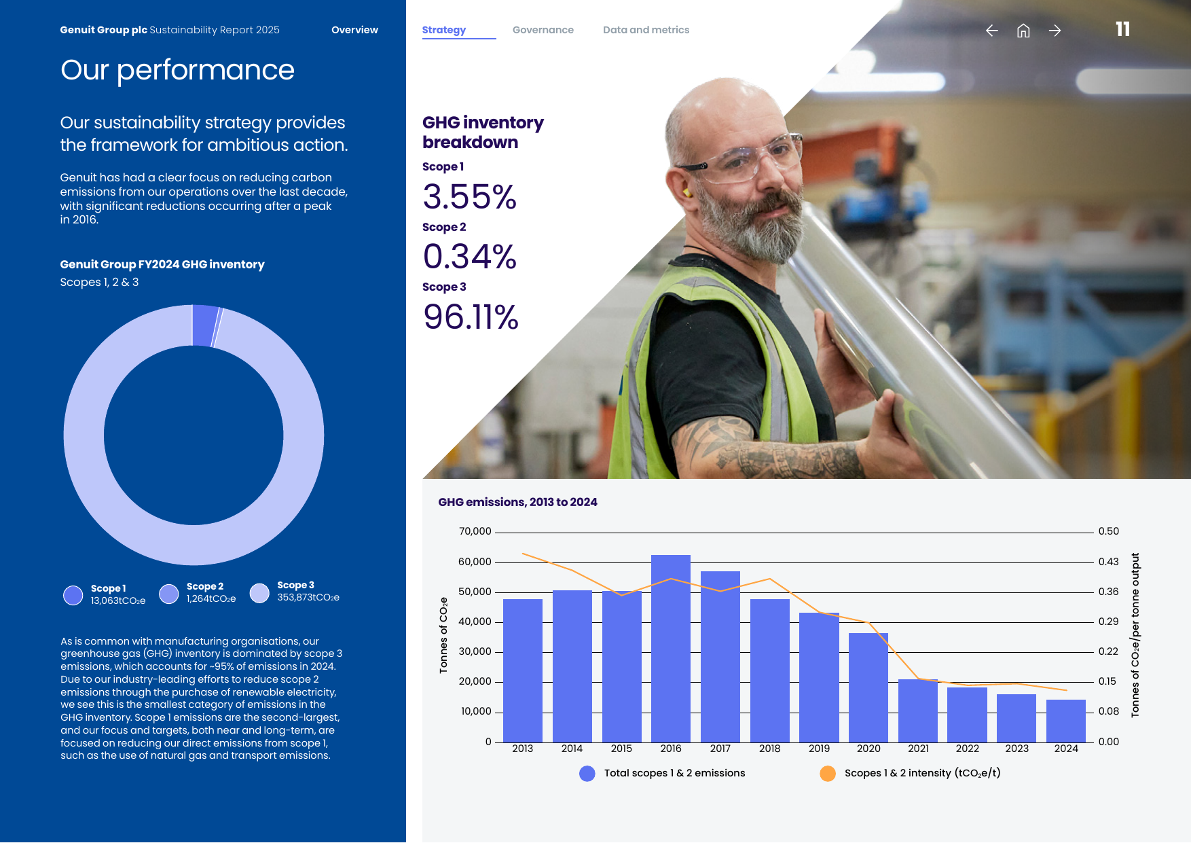Go to the next page arrow
Viewport: 1191px width, 843px height.
pos(1055,31)
